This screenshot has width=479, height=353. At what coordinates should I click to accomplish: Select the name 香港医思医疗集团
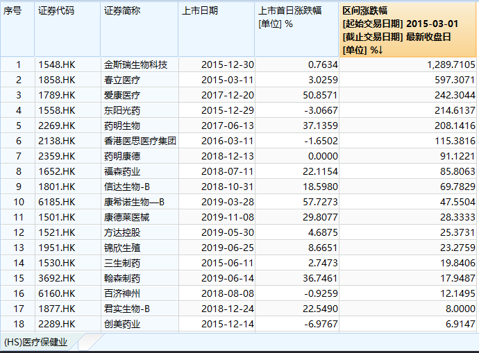[140, 141]
